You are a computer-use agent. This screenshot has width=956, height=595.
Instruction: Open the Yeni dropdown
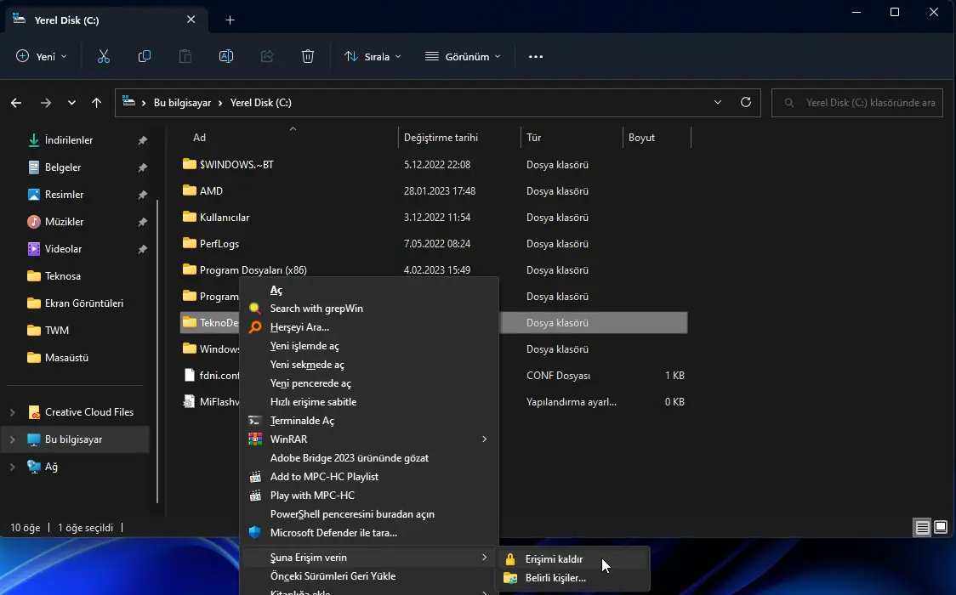tap(41, 56)
